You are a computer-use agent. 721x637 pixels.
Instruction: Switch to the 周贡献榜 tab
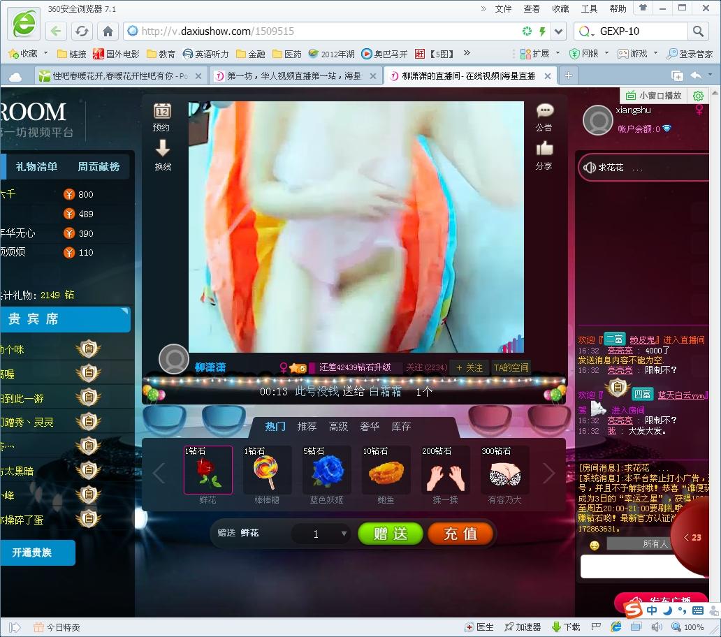point(99,166)
